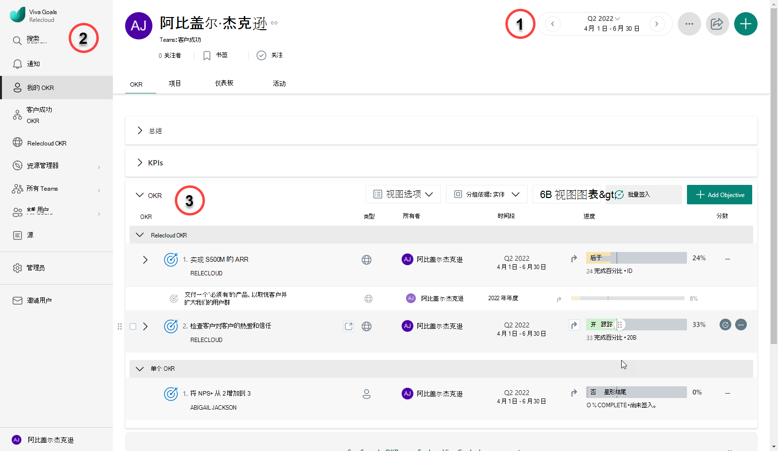Viewport: 778px width, 451px height.
Task: Open more actions ellipsis in objective 2 row
Action: 741,325
